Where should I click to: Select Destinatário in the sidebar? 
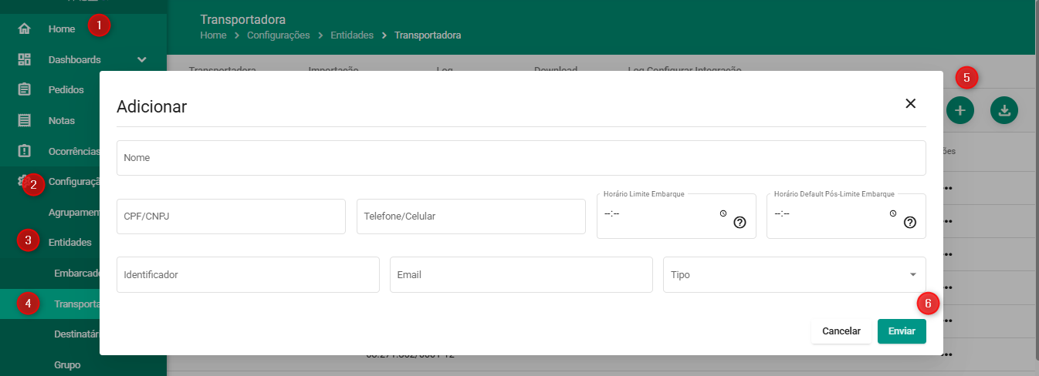coord(76,334)
